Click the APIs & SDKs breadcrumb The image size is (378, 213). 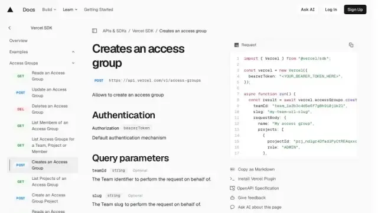pos(115,31)
